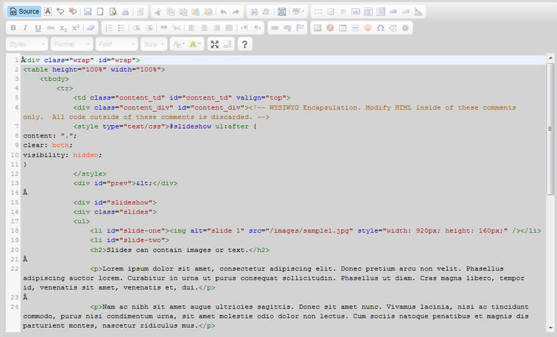The height and width of the screenshot is (337, 557).
Task: Click the Cut scissors icon
Action: coord(158,12)
